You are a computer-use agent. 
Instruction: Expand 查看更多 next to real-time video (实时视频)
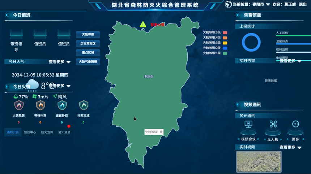[x=290, y=147]
